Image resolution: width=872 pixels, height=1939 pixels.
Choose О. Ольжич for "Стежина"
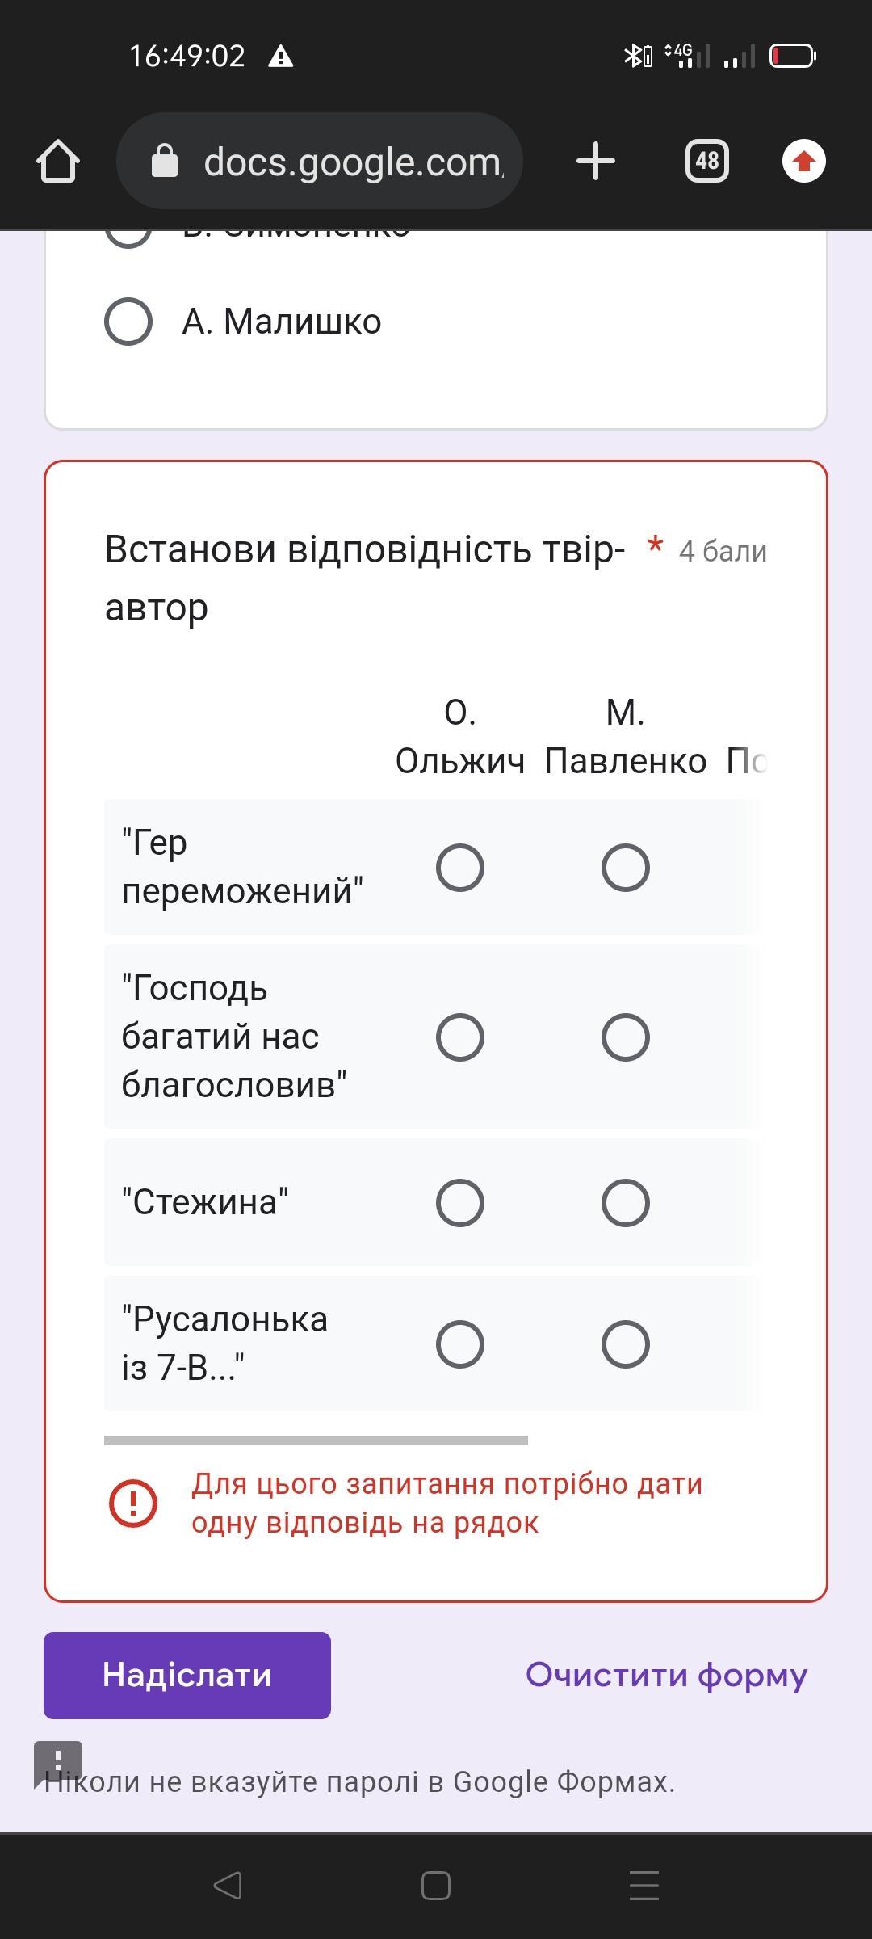tap(460, 1203)
